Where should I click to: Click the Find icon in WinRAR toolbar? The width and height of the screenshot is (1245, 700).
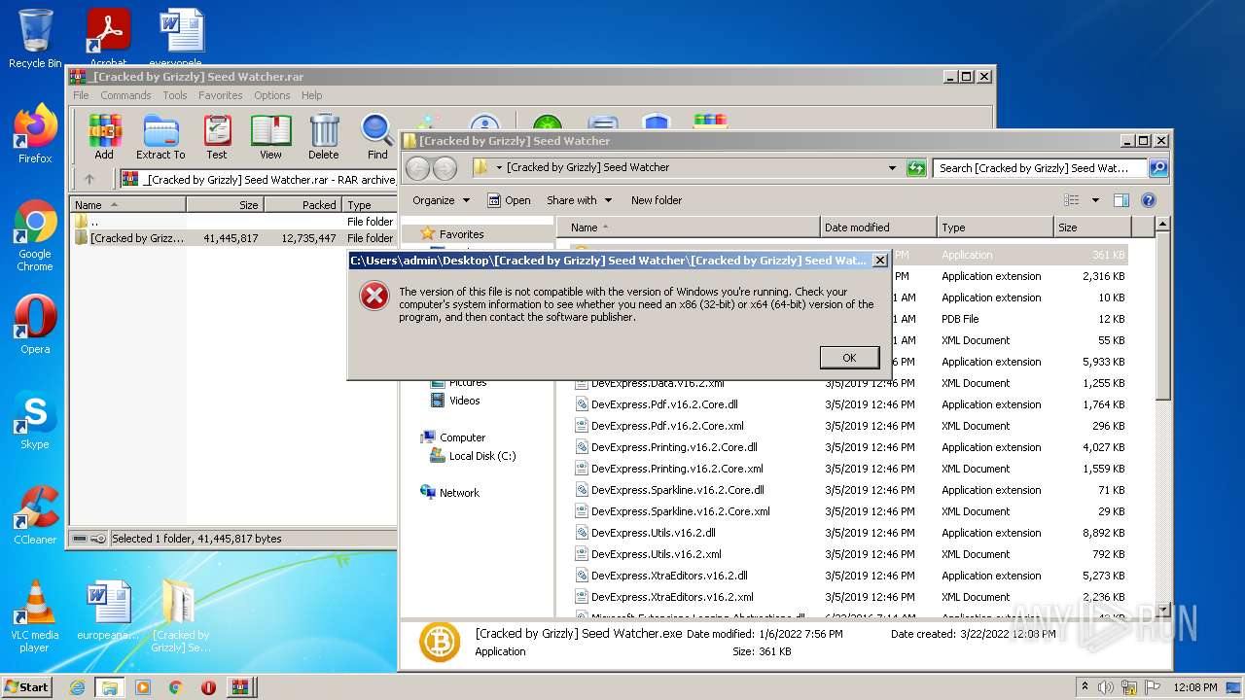377,137
